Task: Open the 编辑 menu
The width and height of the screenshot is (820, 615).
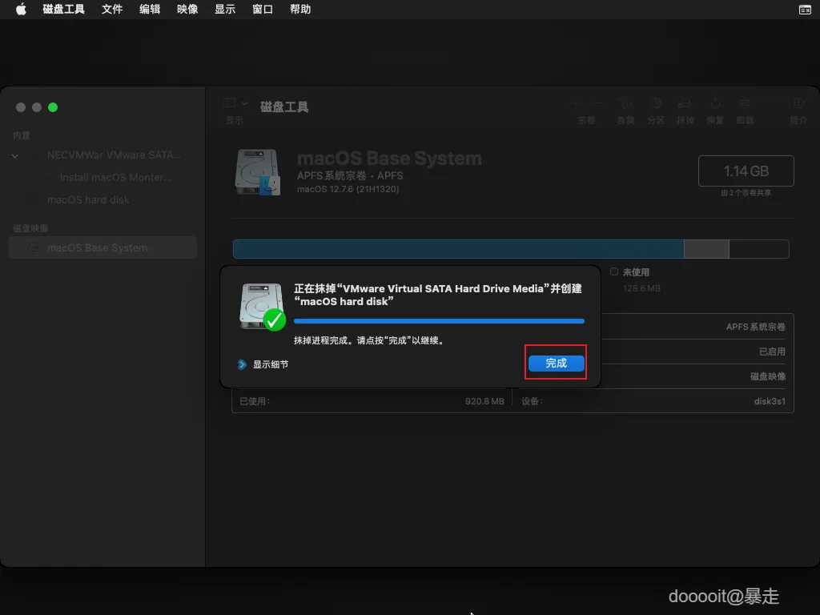Action: 150,10
